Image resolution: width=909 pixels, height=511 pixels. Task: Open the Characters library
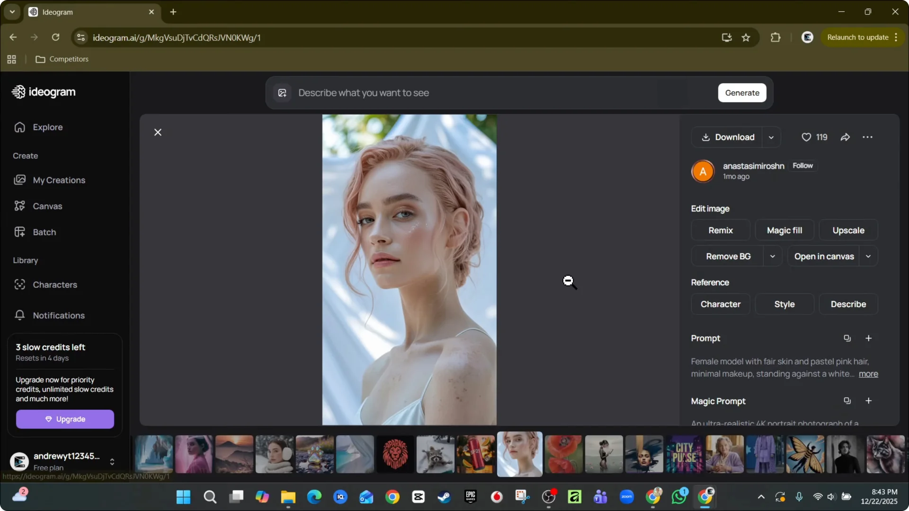(x=55, y=285)
